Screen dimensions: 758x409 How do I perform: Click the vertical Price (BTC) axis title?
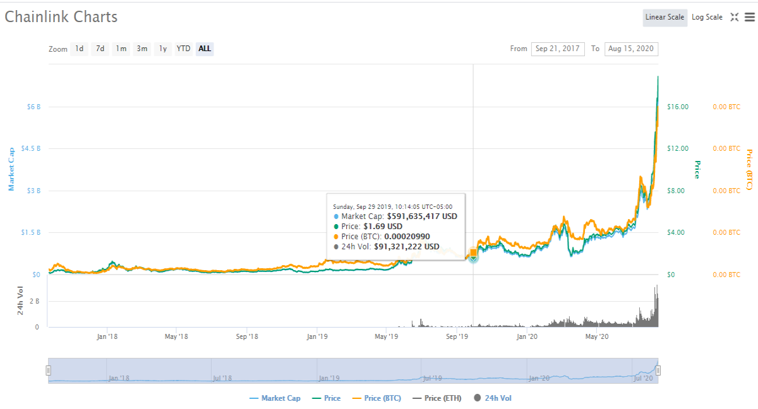point(749,169)
